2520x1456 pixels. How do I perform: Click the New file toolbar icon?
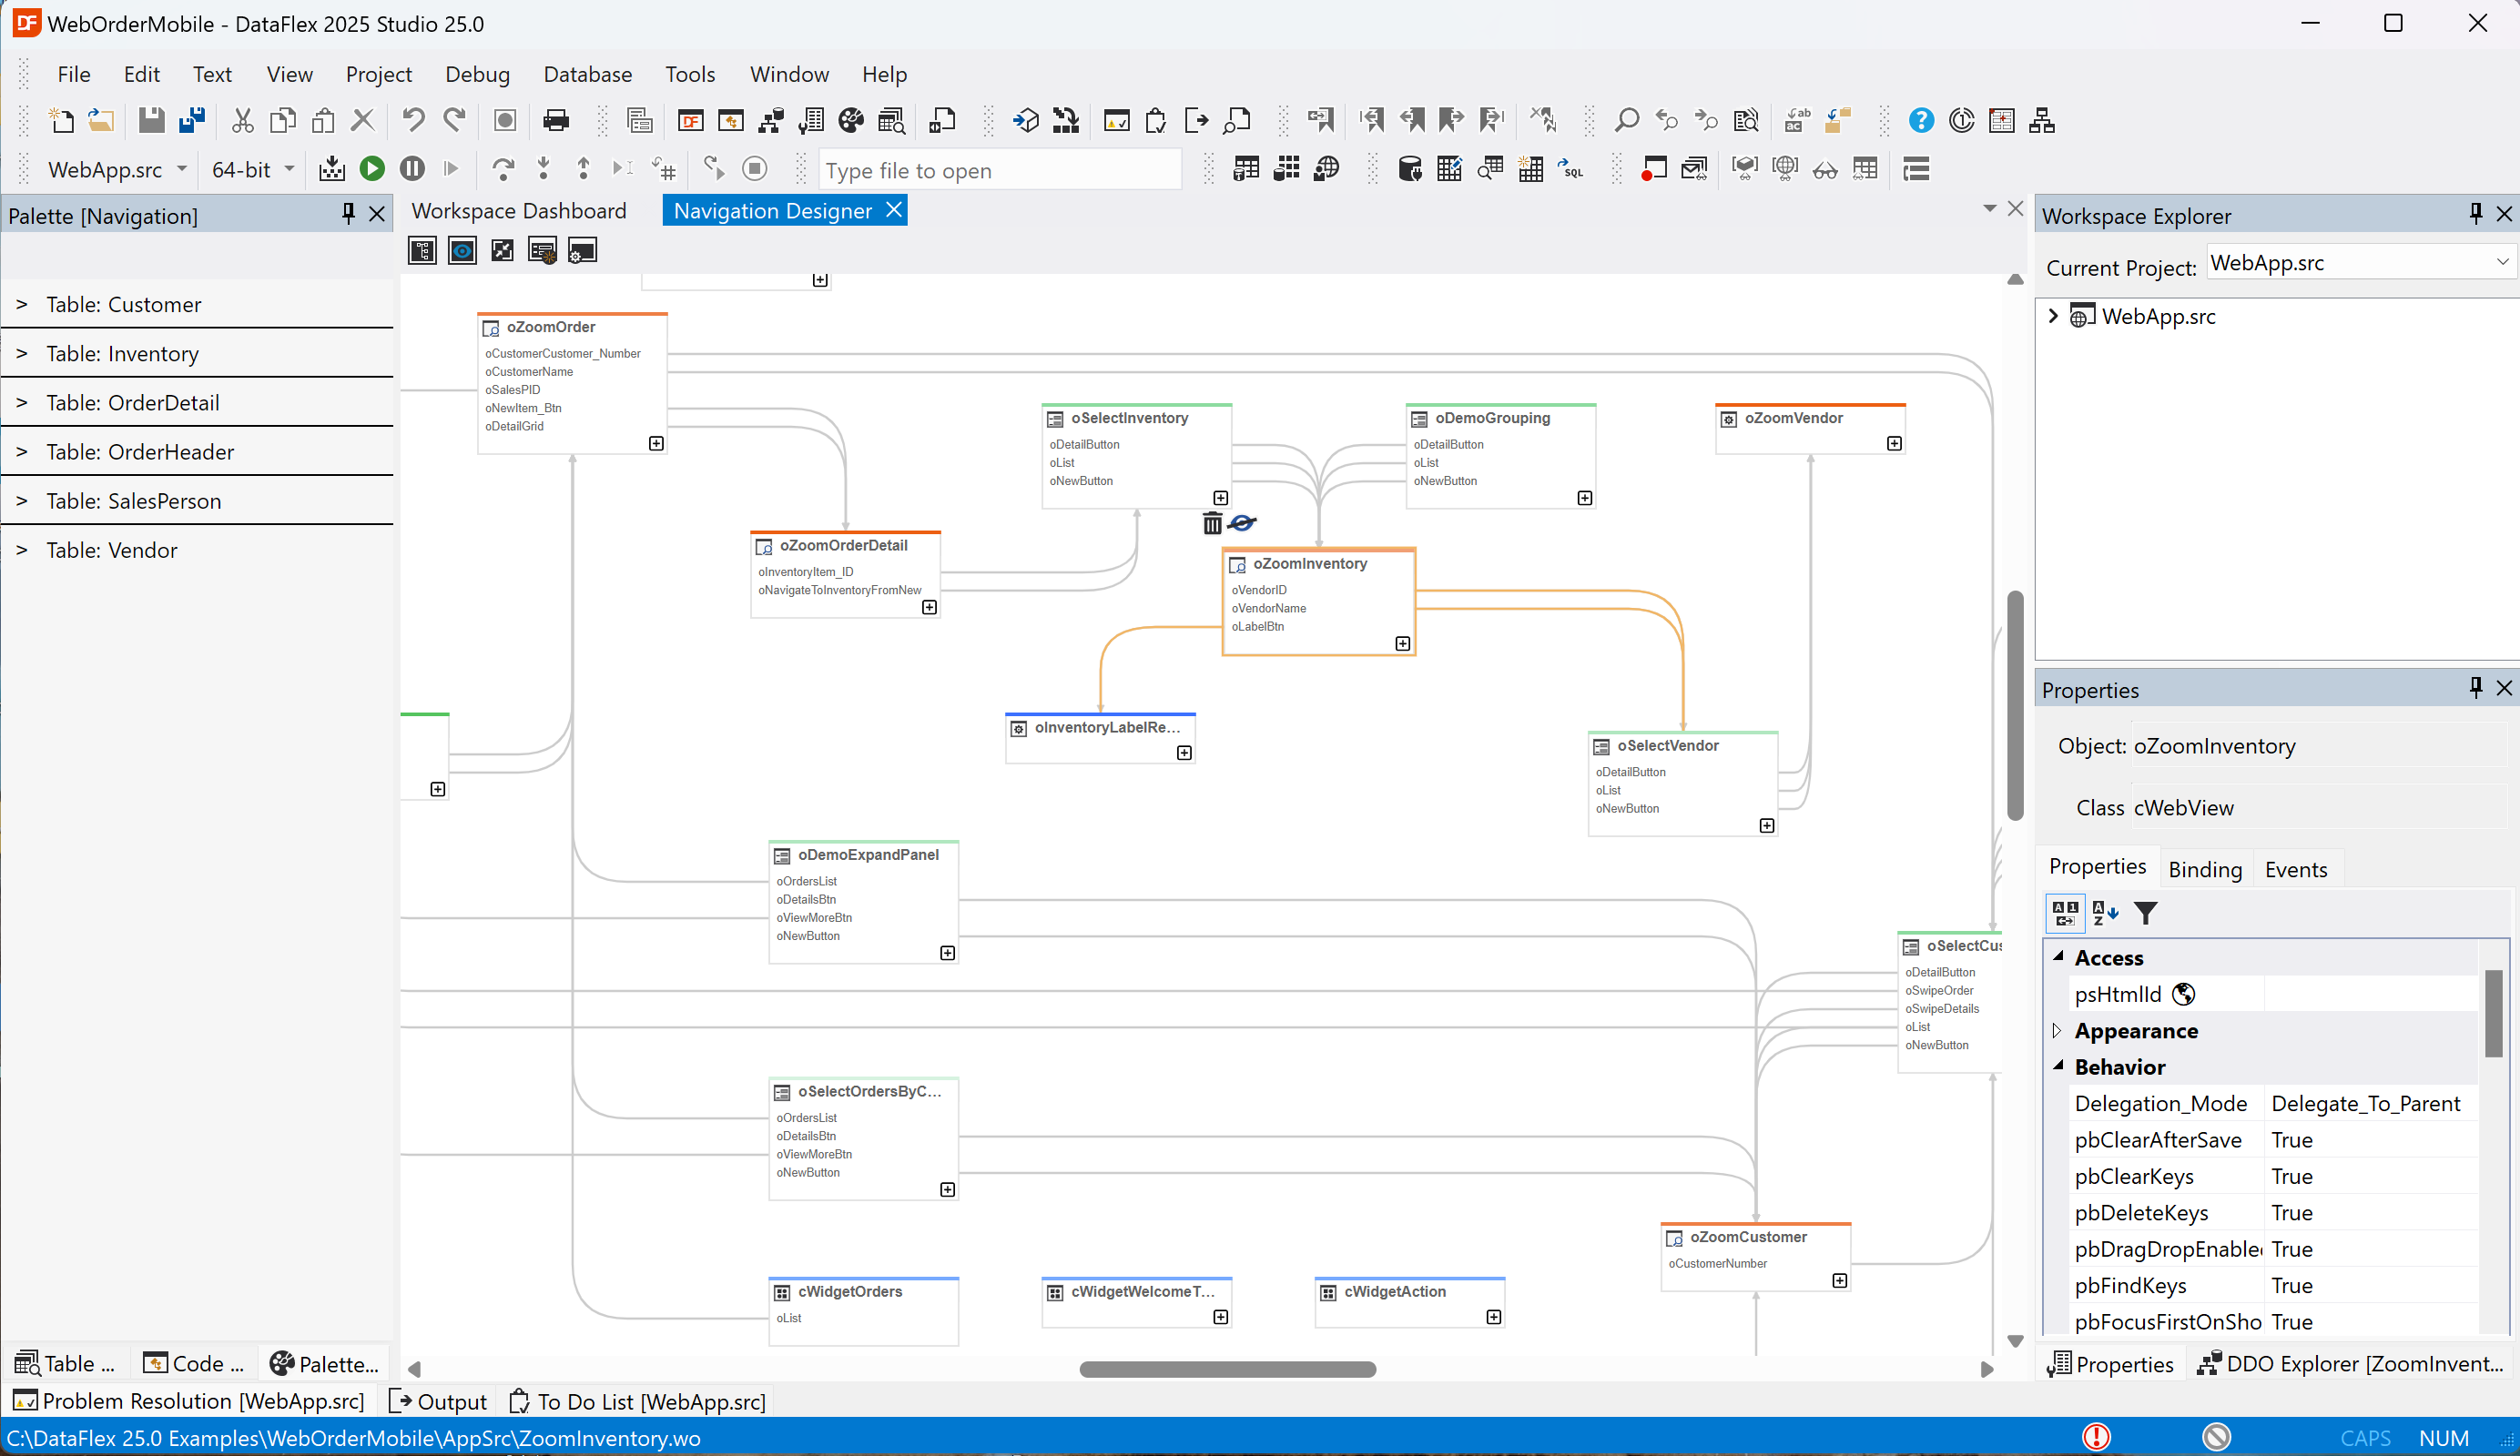(x=62, y=121)
